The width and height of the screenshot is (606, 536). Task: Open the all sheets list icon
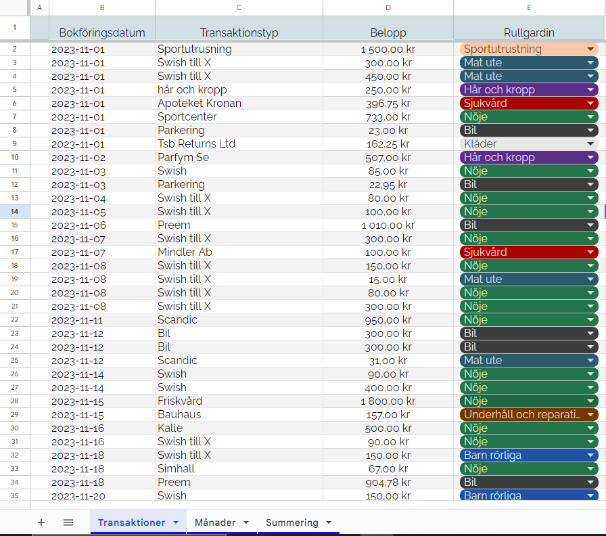[68, 522]
